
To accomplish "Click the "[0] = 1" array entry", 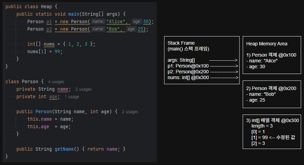I will click(x=258, y=132).
